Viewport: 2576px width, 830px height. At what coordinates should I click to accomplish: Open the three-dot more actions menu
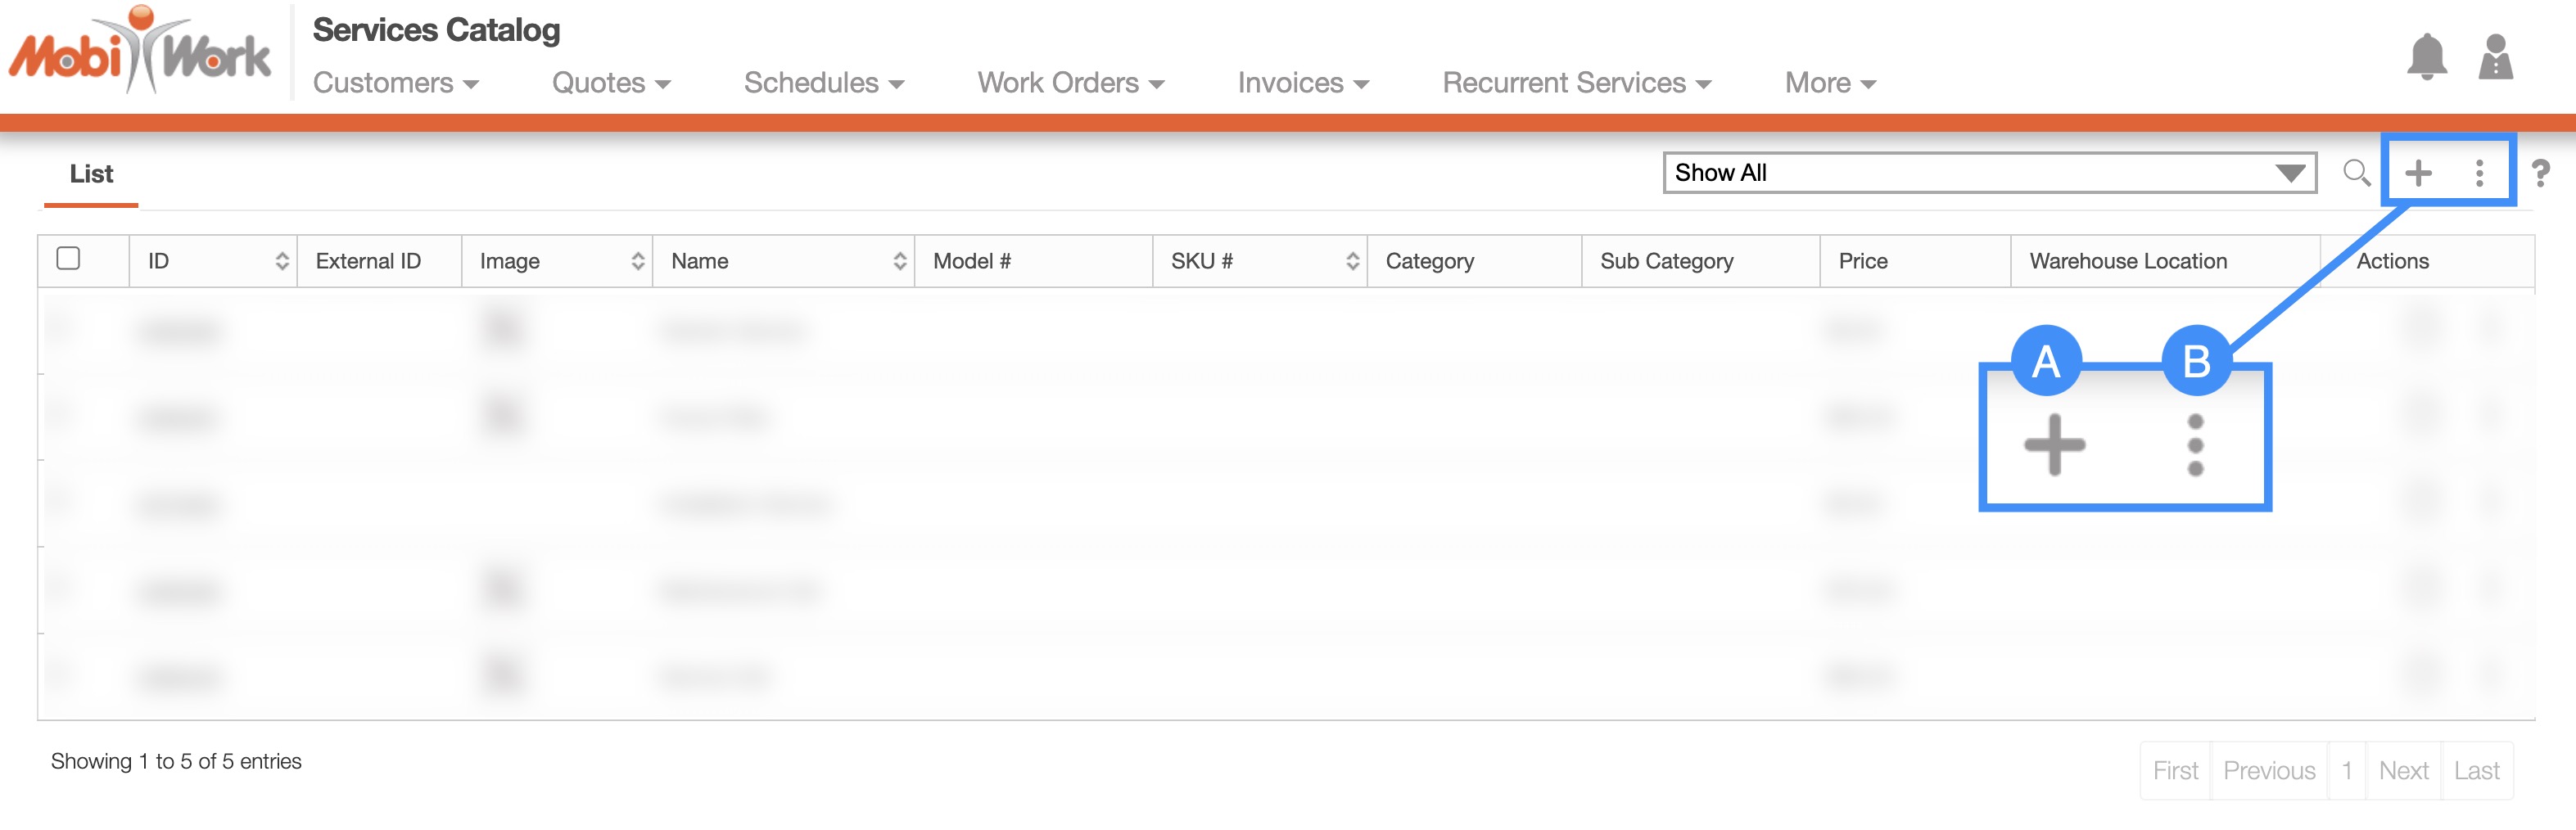[2479, 173]
